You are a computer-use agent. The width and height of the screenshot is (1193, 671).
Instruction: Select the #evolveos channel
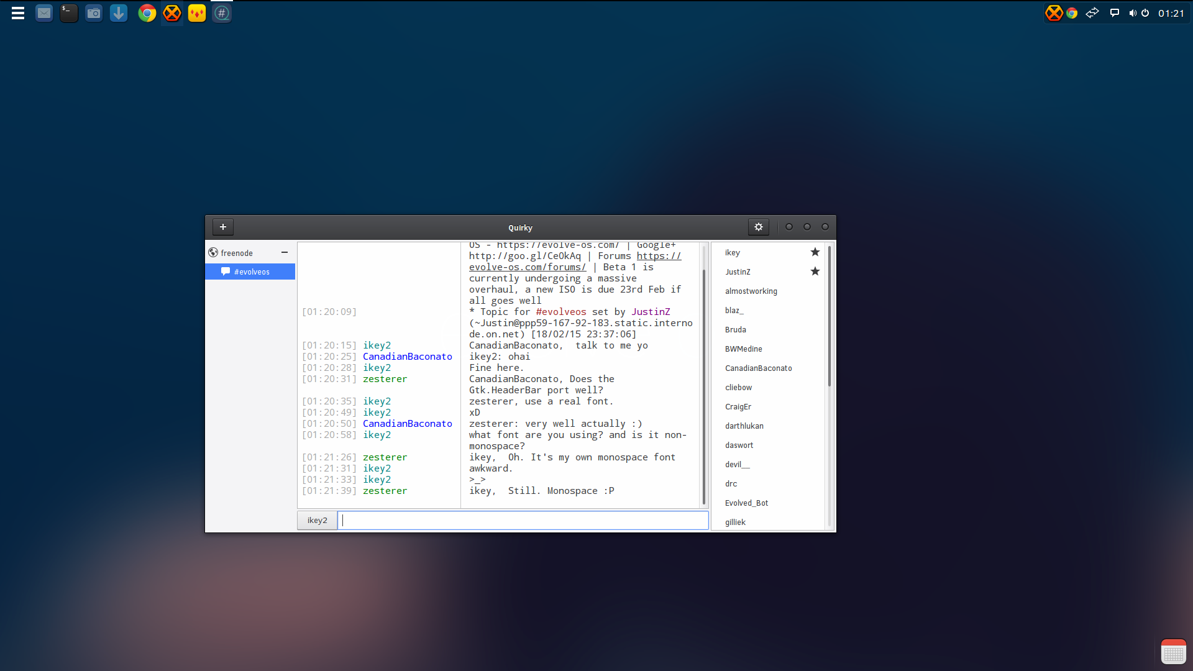250,272
